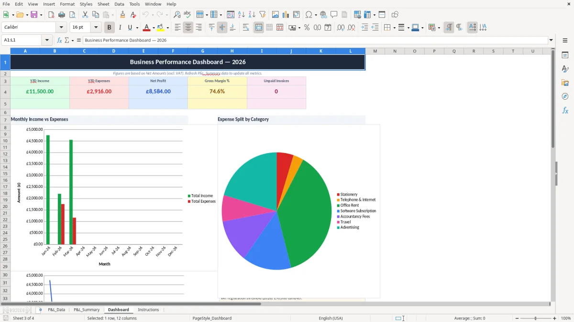Click the formula bar input line
This screenshot has height=322, width=574.
(x=316, y=40)
